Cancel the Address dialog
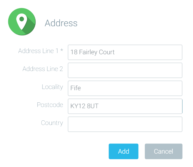 [x=164, y=151]
